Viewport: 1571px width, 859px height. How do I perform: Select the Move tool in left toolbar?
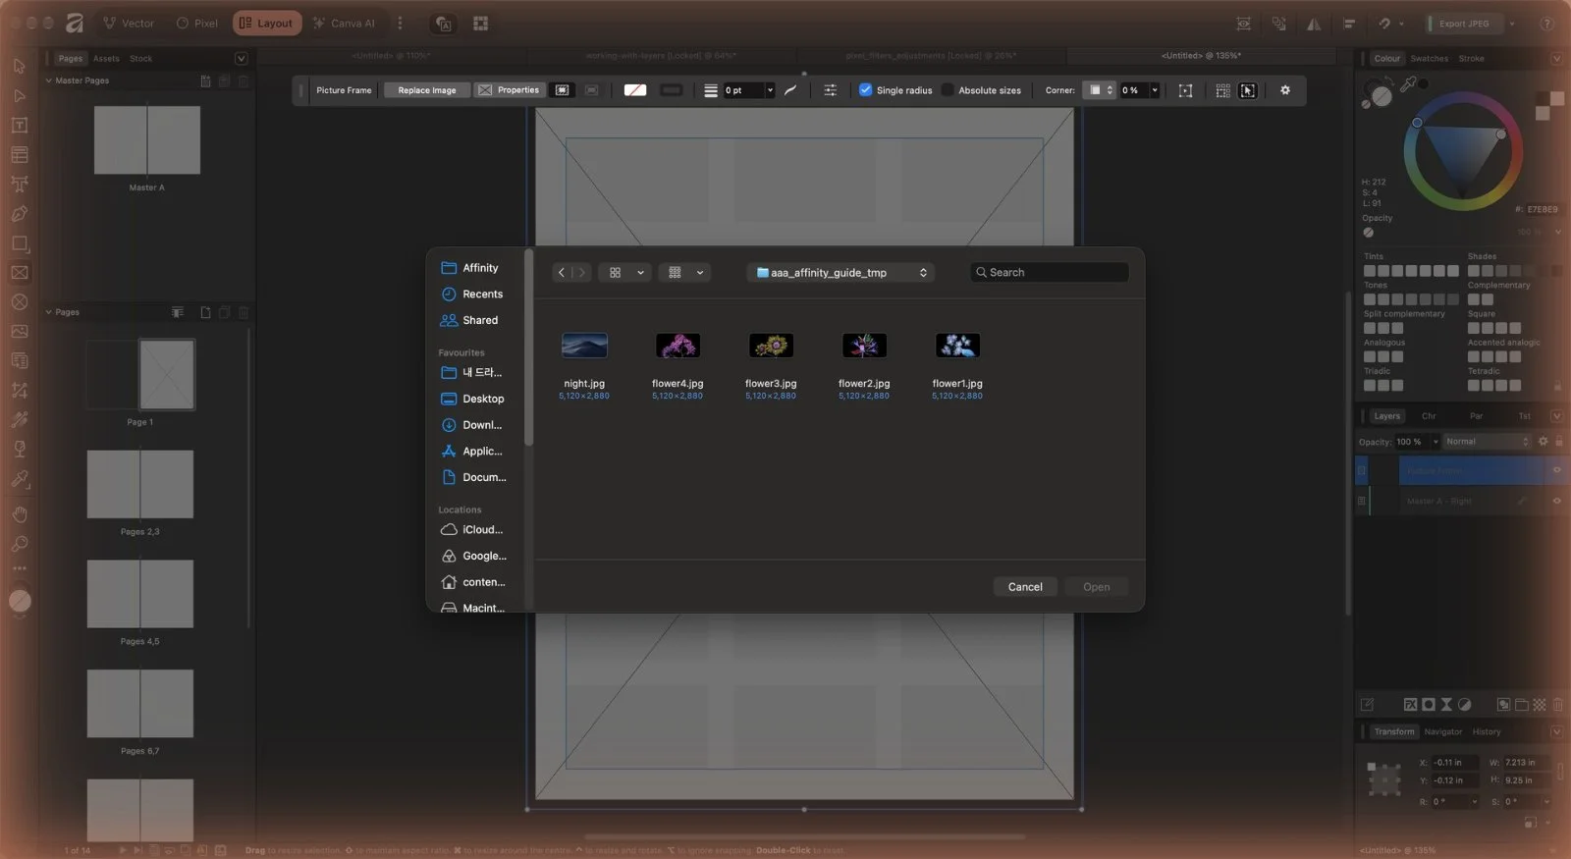[19, 66]
